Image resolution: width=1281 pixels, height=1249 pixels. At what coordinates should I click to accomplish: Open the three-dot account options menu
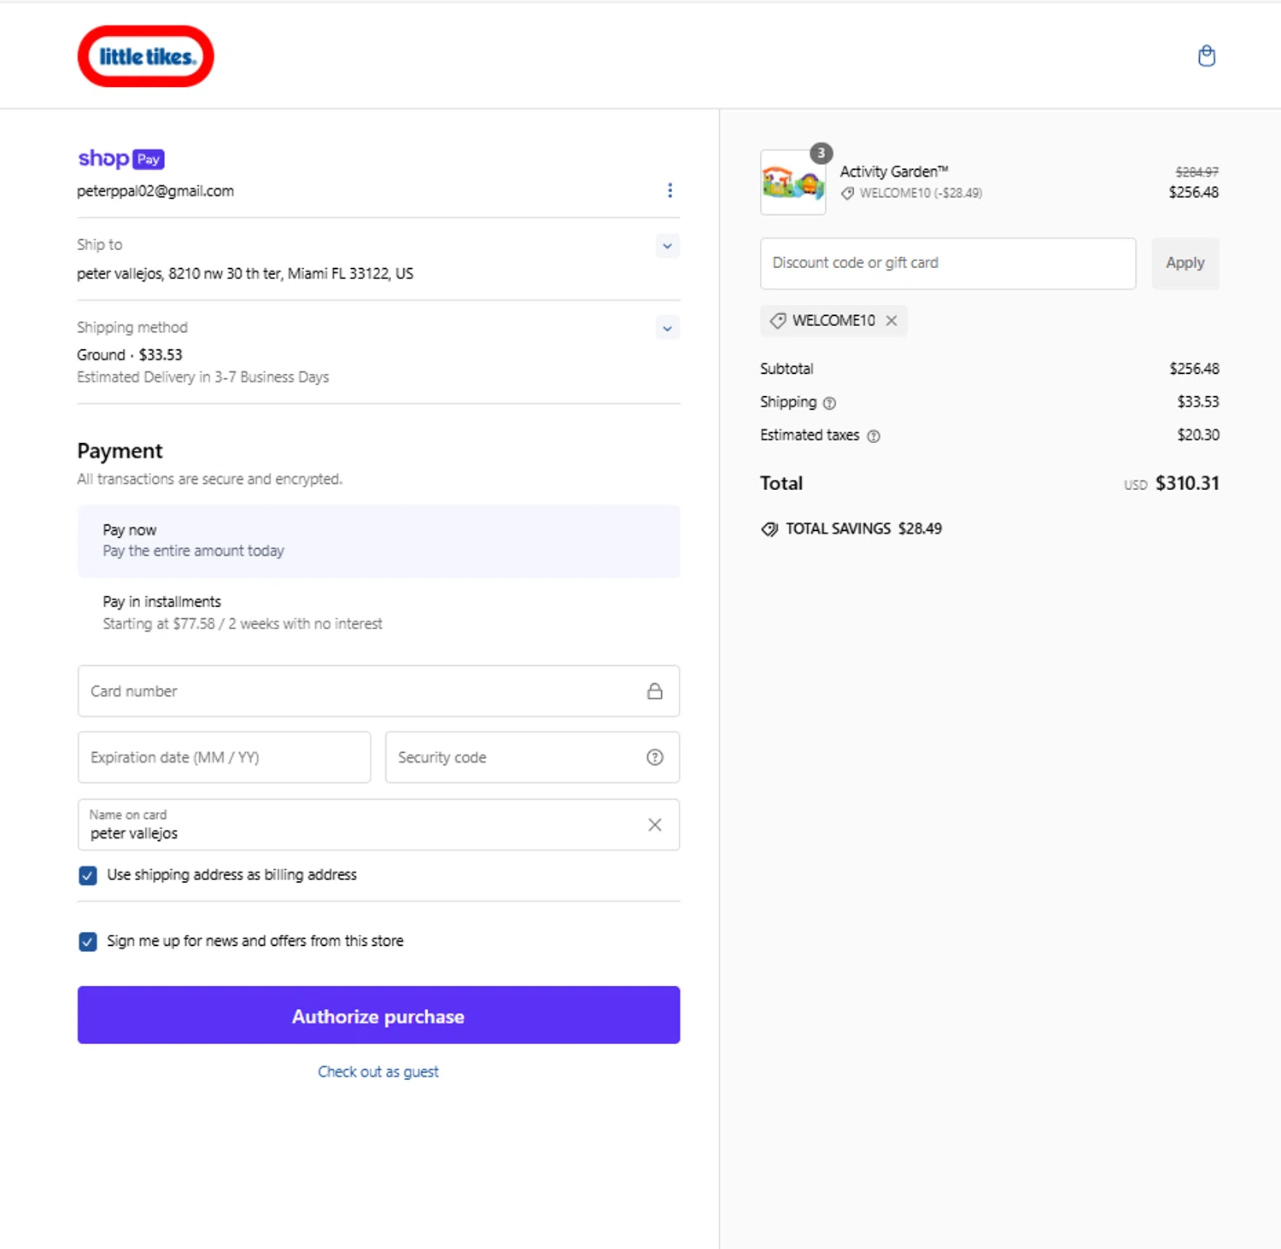[x=670, y=190]
